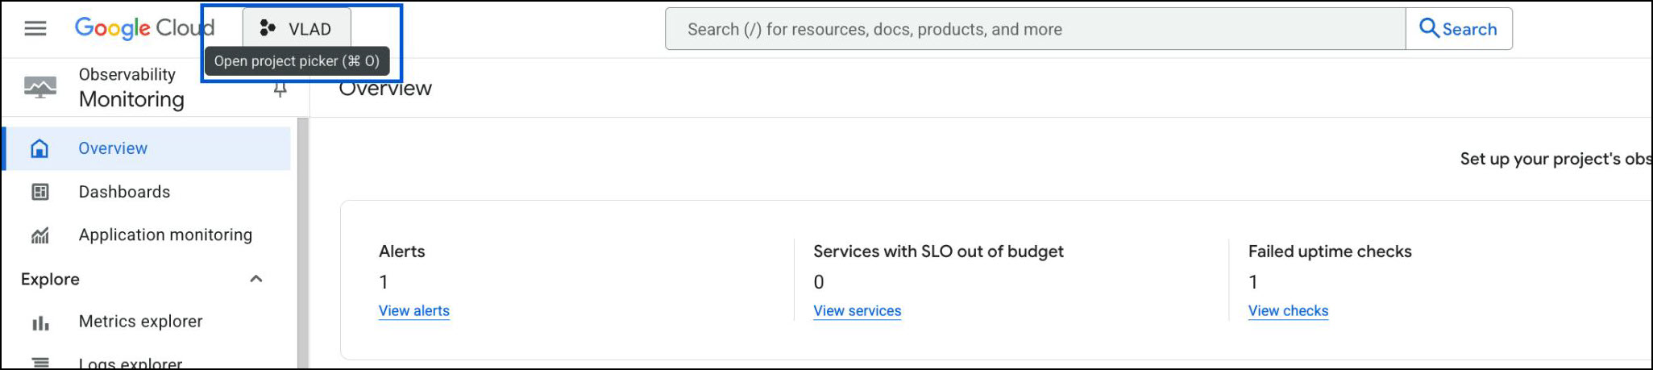The width and height of the screenshot is (1653, 370).
Task: Go to Application monitoring
Action: point(165,235)
